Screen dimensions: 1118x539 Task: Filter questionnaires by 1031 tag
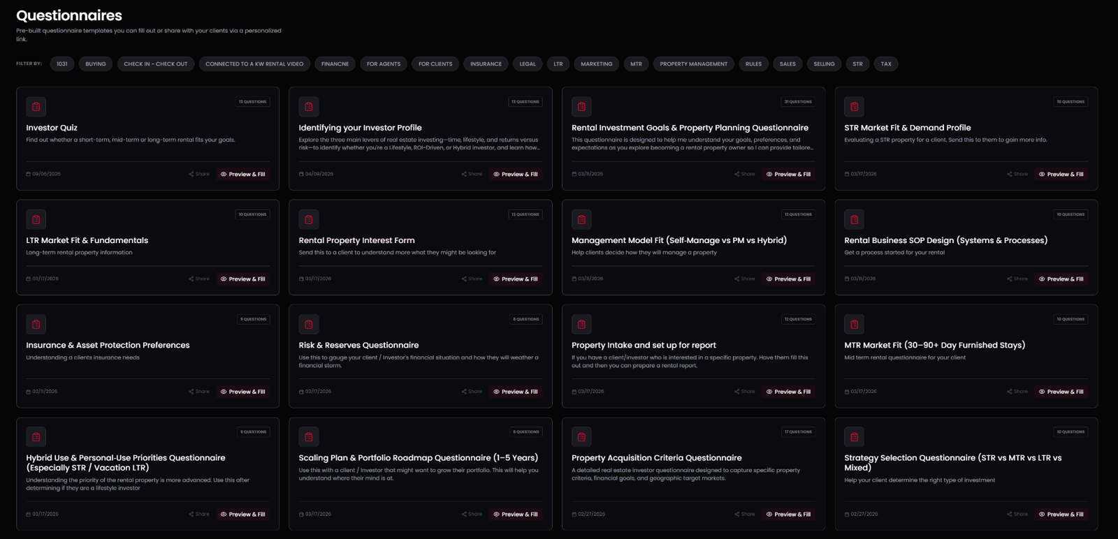(62, 64)
